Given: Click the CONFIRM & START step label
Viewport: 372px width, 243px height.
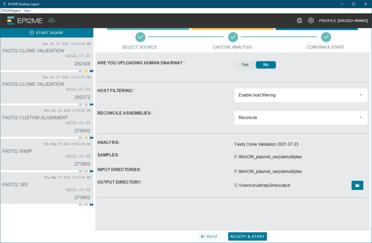Looking at the screenshot, I should click(325, 47).
